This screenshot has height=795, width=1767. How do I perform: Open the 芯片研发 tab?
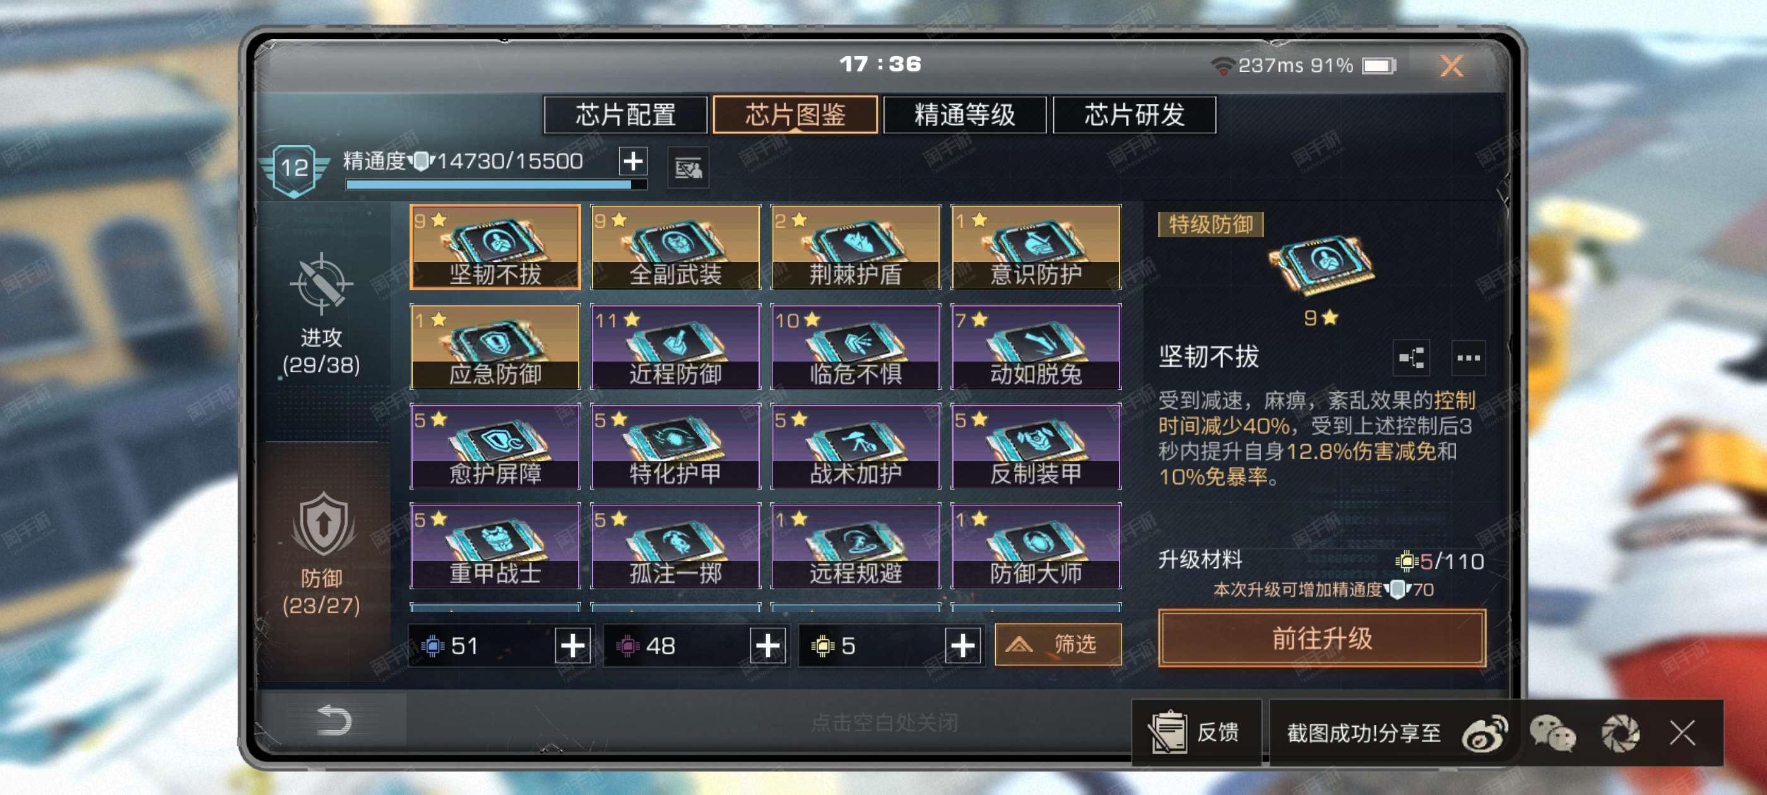coord(1134,115)
